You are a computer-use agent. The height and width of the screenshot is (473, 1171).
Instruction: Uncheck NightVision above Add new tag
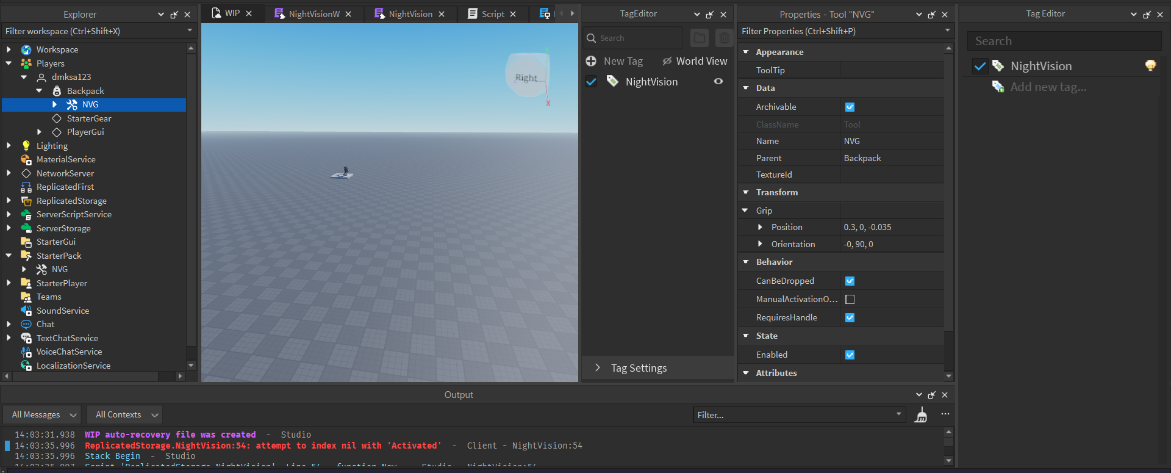coord(980,66)
